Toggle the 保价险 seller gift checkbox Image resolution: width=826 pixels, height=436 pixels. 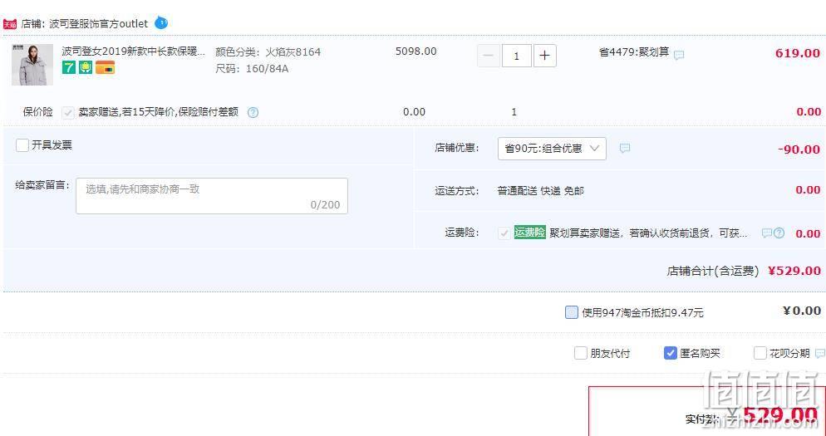(x=68, y=112)
